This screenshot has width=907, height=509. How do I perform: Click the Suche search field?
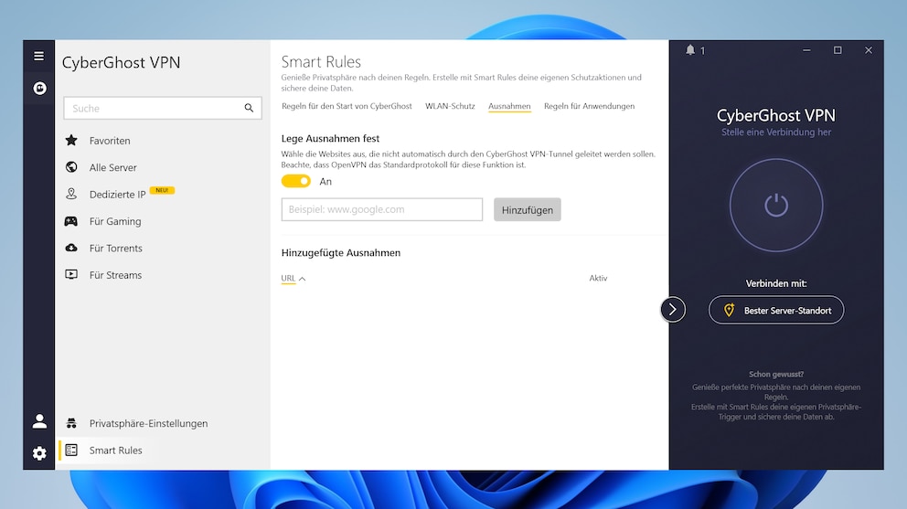click(x=163, y=108)
